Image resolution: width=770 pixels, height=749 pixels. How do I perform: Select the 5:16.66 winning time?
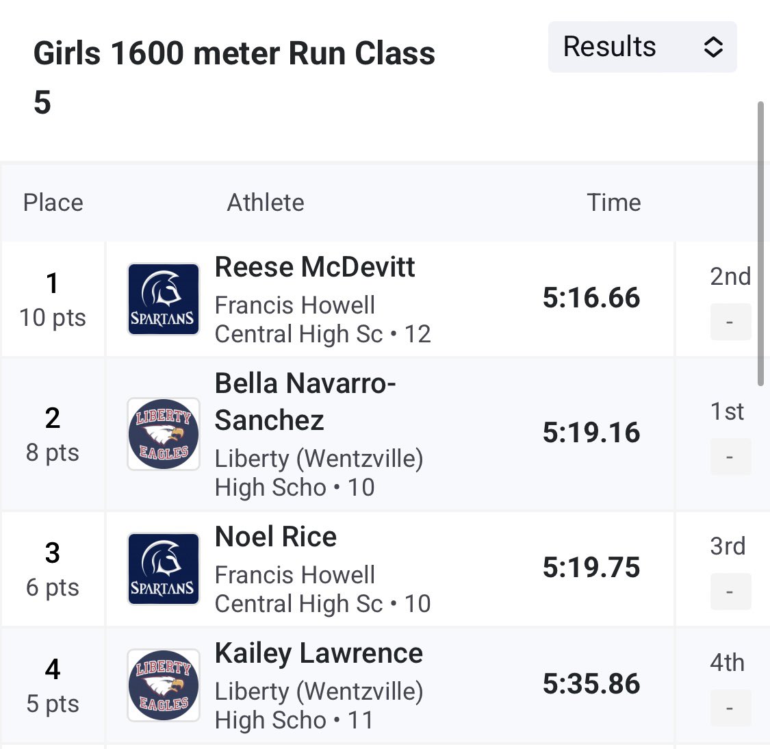591,298
